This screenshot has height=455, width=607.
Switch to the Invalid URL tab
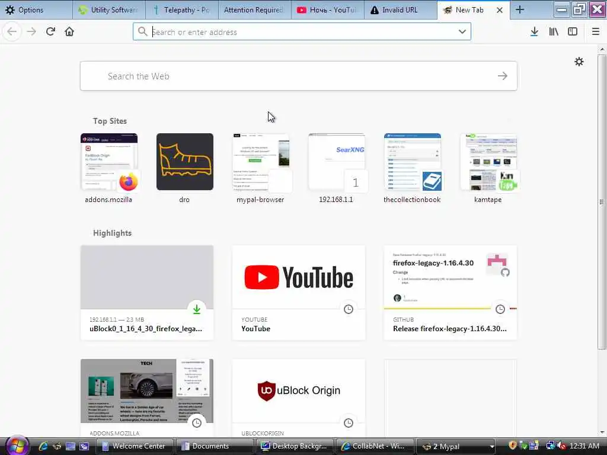tap(400, 9)
